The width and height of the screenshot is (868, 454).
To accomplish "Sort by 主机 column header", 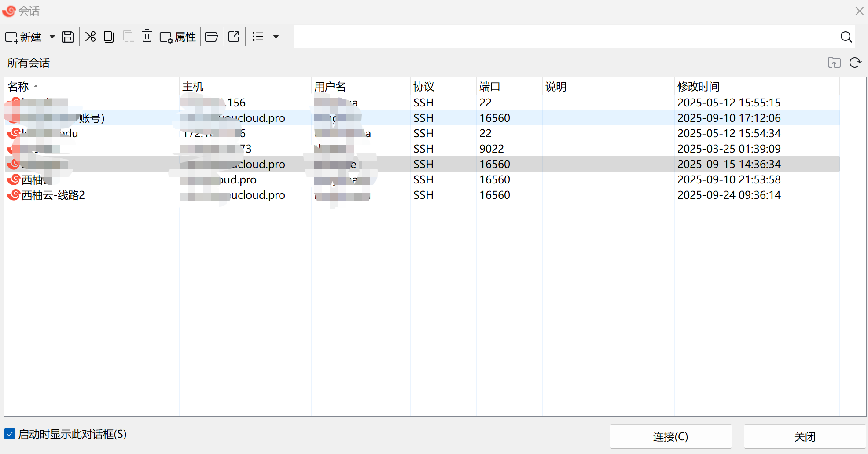I will click(x=245, y=86).
